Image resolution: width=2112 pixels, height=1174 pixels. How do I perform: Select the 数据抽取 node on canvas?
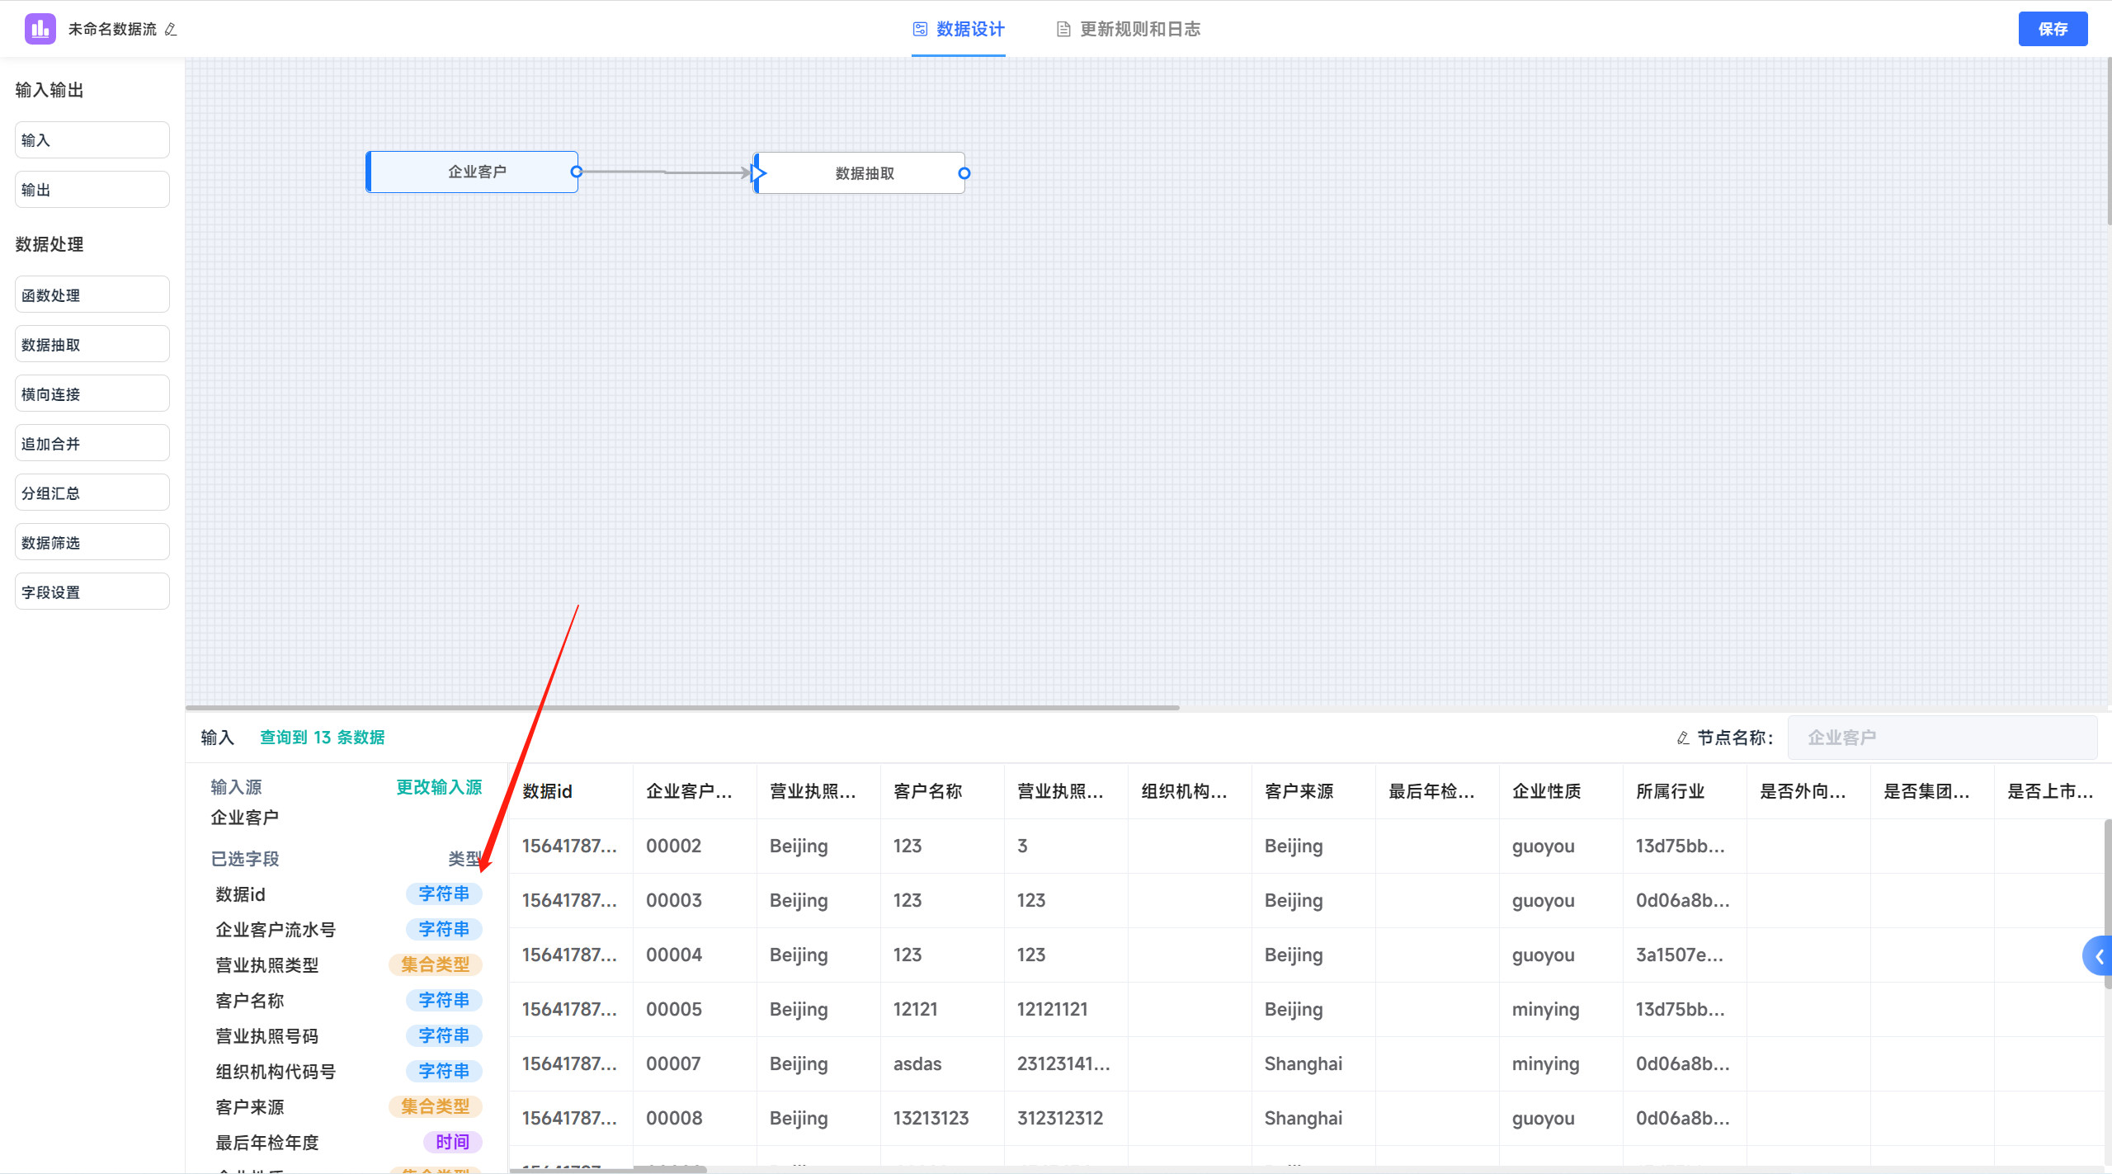click(860, 173)
